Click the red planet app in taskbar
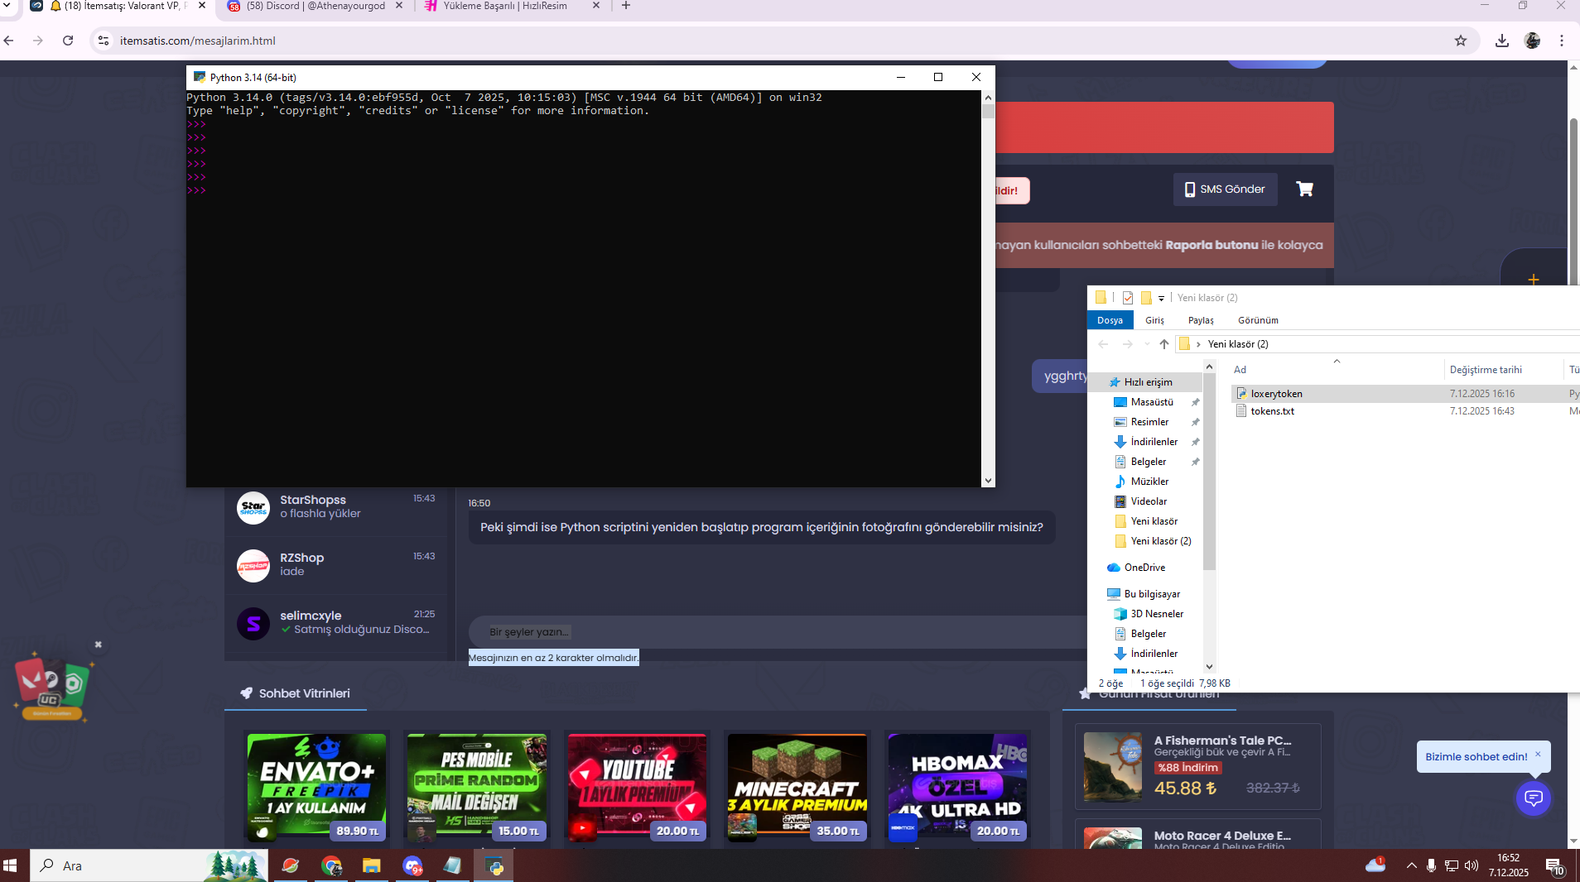The image size is (1580, 882). pyautogui.click(x=291, y=866)
